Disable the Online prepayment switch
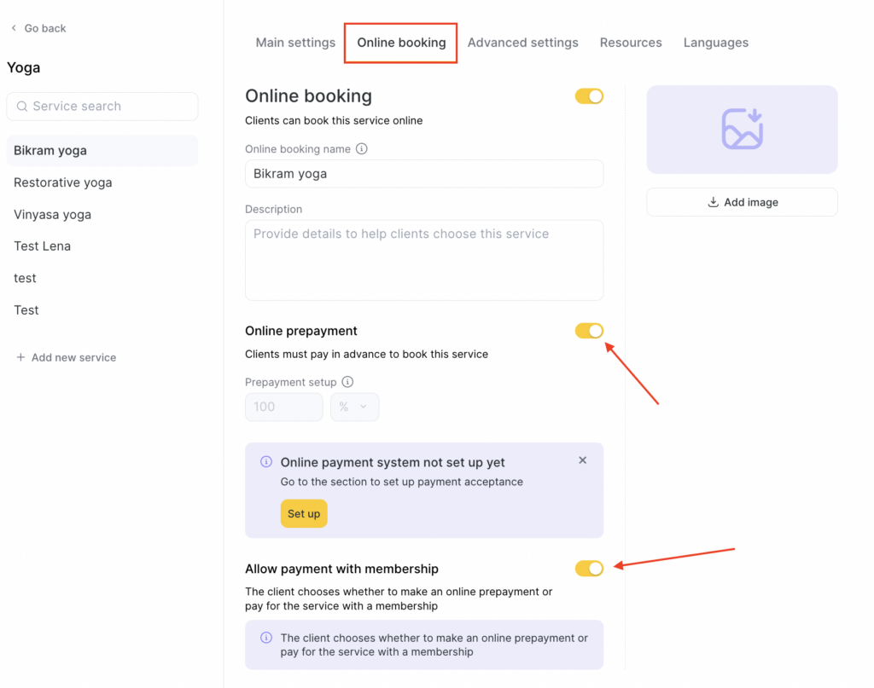The image size is (874, 688). pos(589,331)
